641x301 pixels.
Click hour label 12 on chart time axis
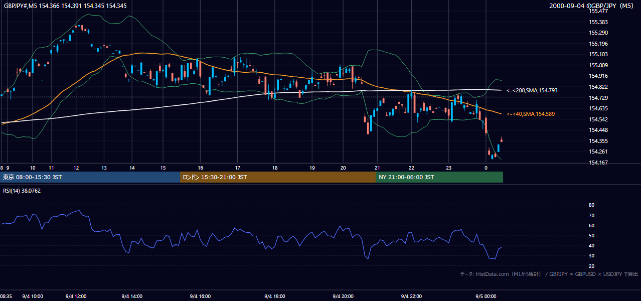[76, 168]
